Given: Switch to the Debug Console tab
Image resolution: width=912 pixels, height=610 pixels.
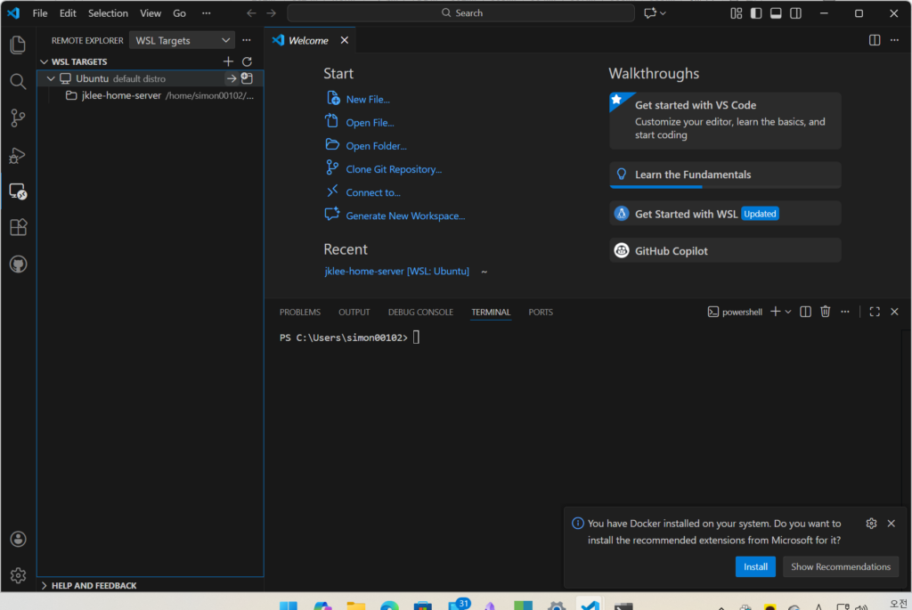Looking at the screenshot, I should pyautogui.click(x=420, y=313).
